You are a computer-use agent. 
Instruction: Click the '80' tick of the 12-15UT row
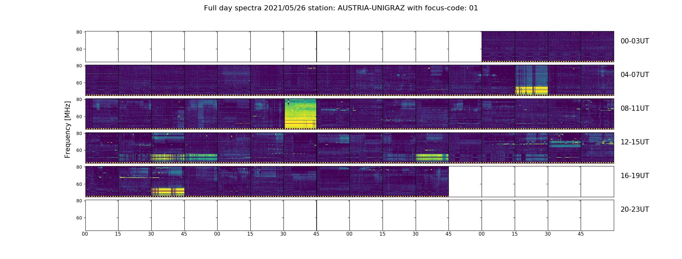point(79,133)
